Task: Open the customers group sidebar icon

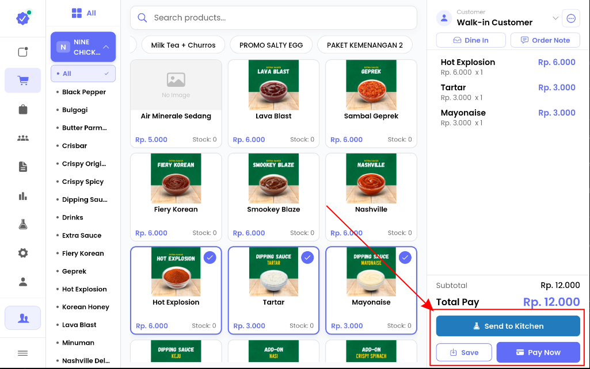Action: pyautogui.click(x=23, y=138)
